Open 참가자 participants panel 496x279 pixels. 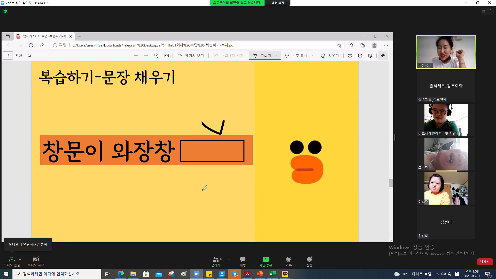216,261
